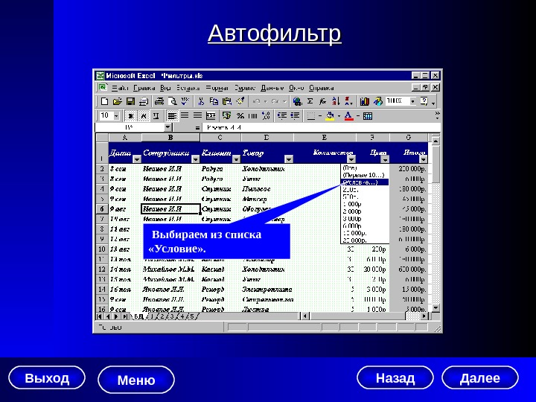
Task: Open the font size dropdown showing 10
Action: tap(116, 116)
